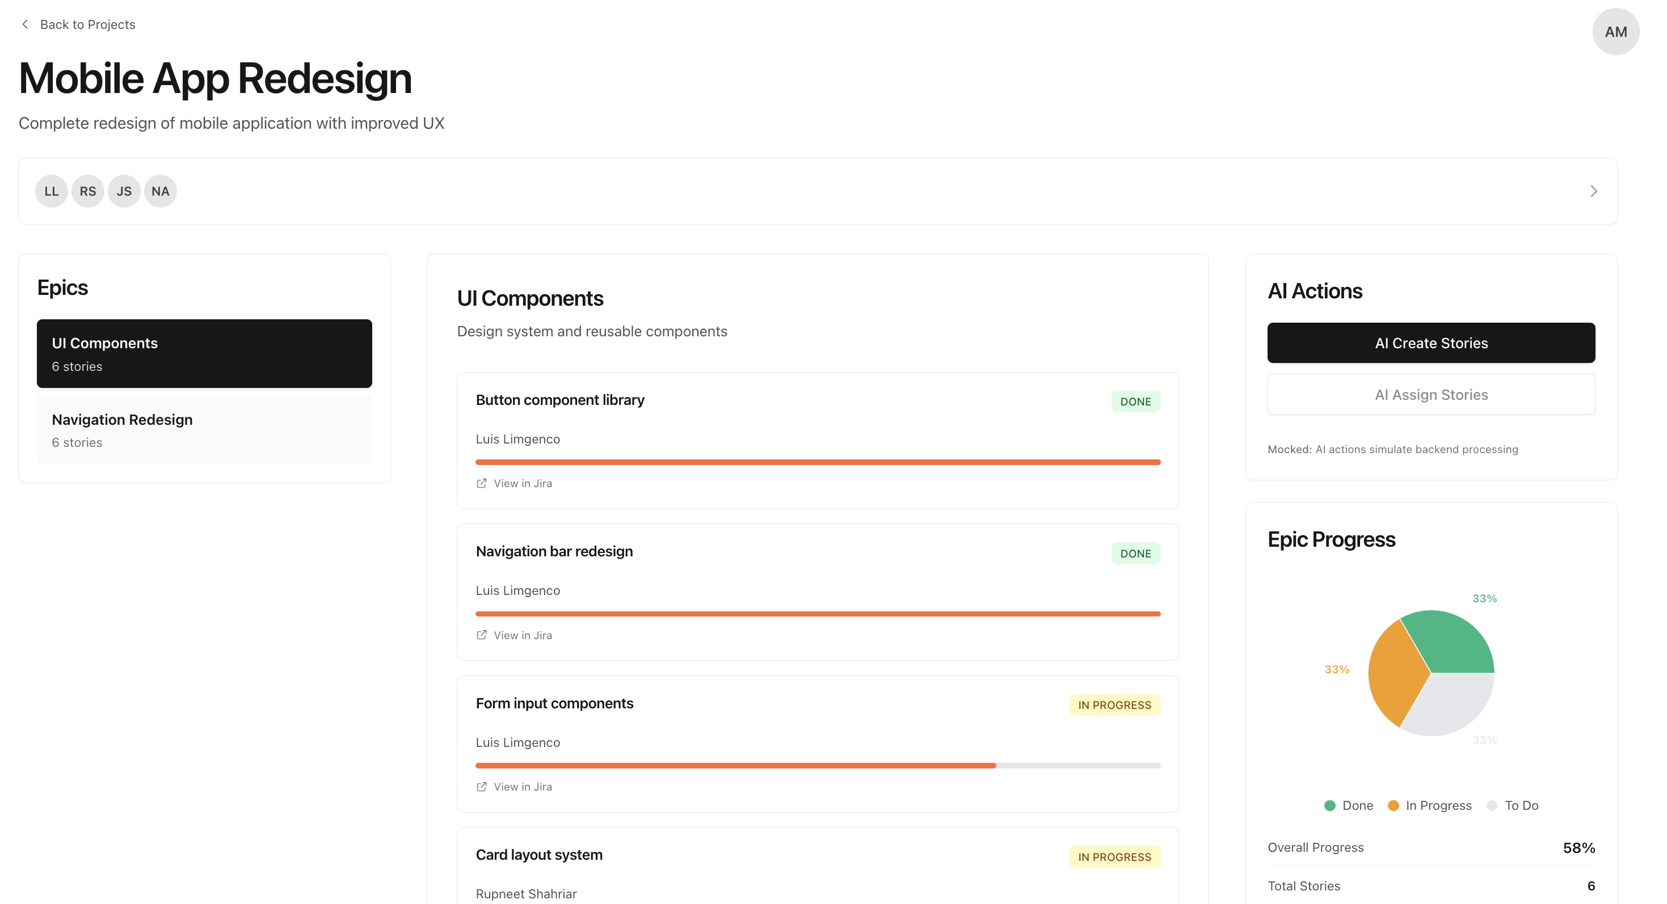Click external link icon on Button component library
1667x904 pixels.
pos(482,483)
